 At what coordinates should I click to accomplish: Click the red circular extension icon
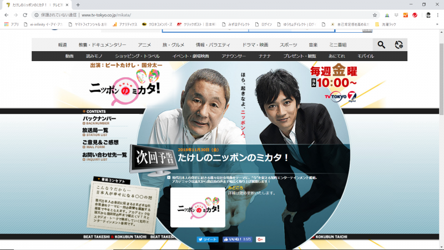point(415,15)
